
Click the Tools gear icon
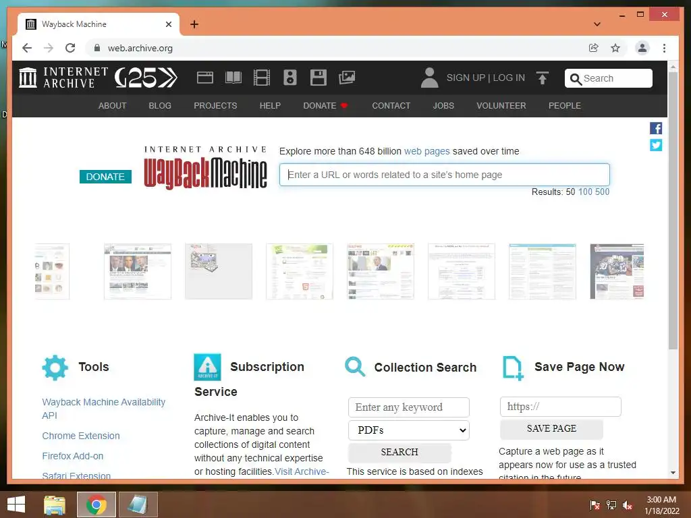[x=55, y=368]
